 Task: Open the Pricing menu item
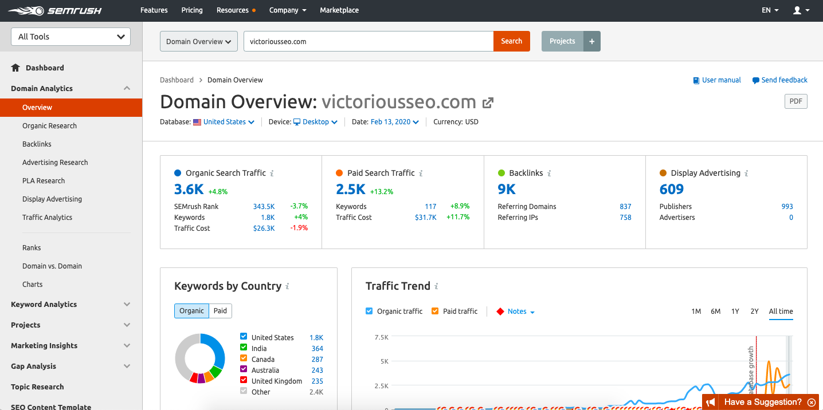(192, 10)
